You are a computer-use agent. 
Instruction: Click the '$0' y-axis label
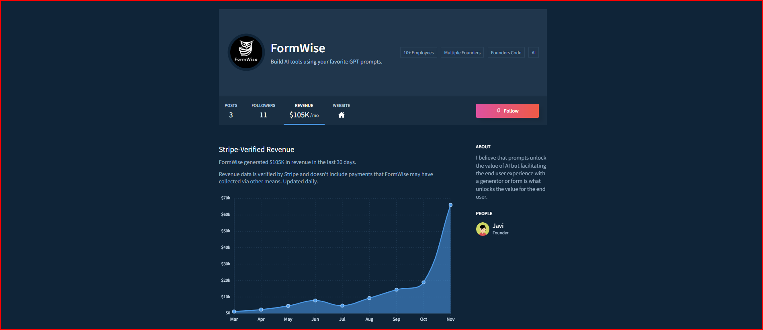228,313
